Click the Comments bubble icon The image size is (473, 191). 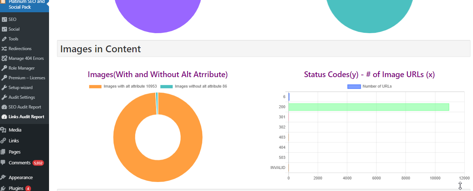point(4,163)
